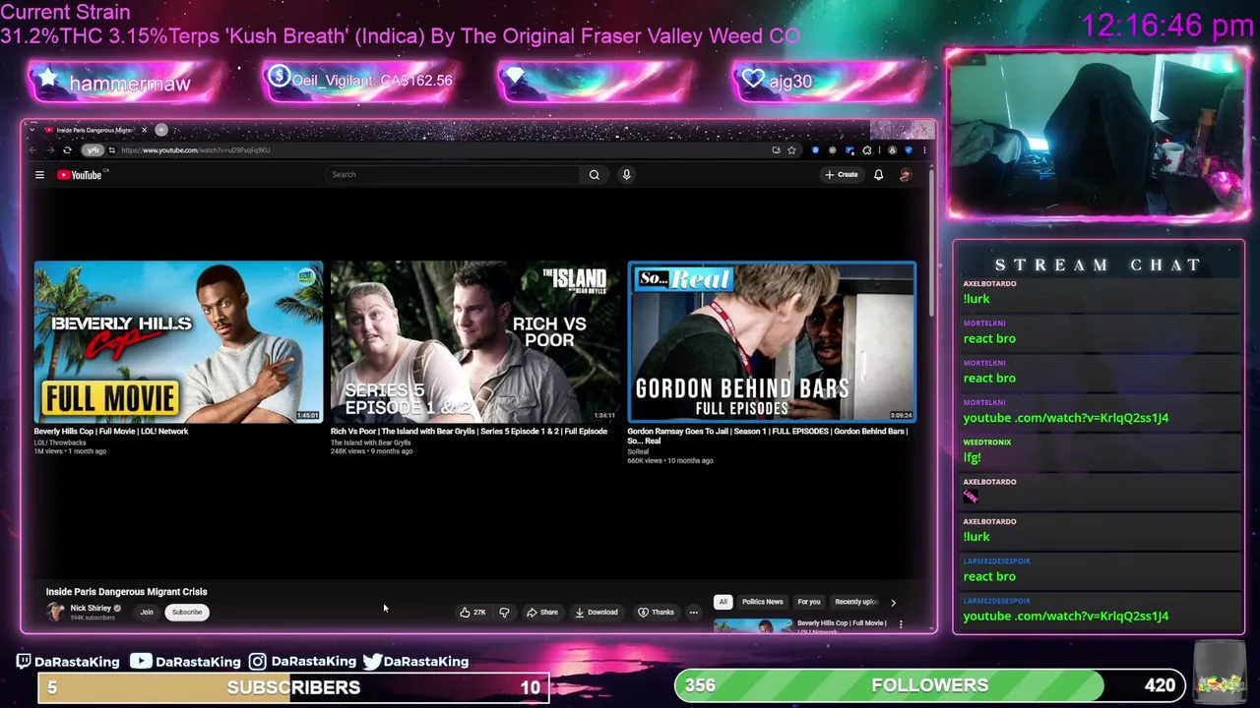
Task: Go back with the browser back arrow
Action: [x=33, y=150]
